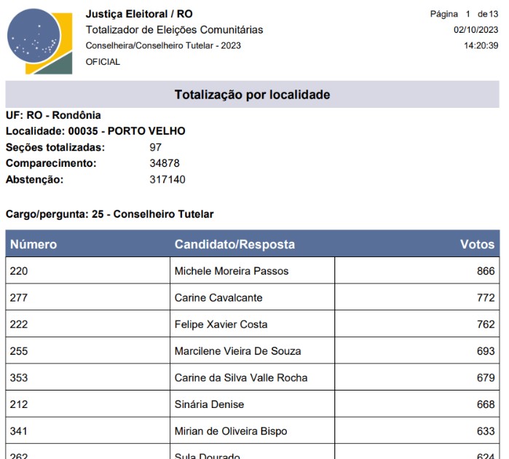
Task: Select the 'Votos' column header
Action: pyautogui.click(x=477, y=245)
